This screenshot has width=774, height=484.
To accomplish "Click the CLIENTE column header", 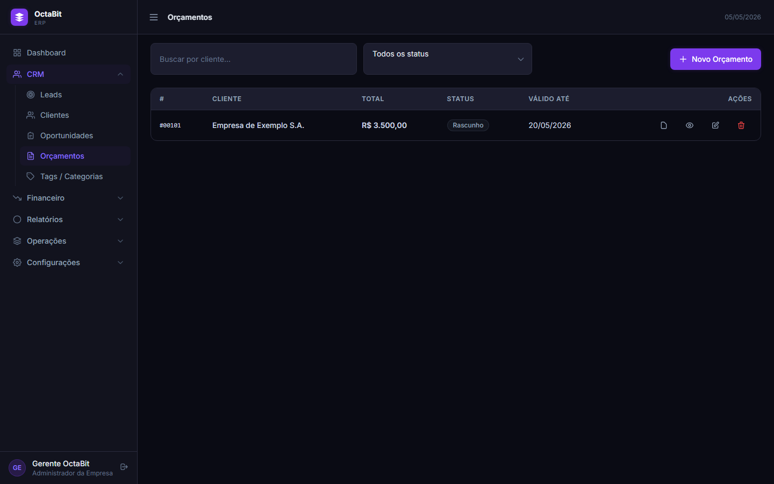I will pyautogui.click(x=227, y=99).
